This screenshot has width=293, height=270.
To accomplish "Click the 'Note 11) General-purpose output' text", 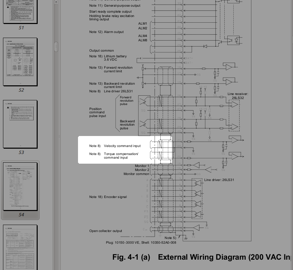I will [x=115, y=6].
